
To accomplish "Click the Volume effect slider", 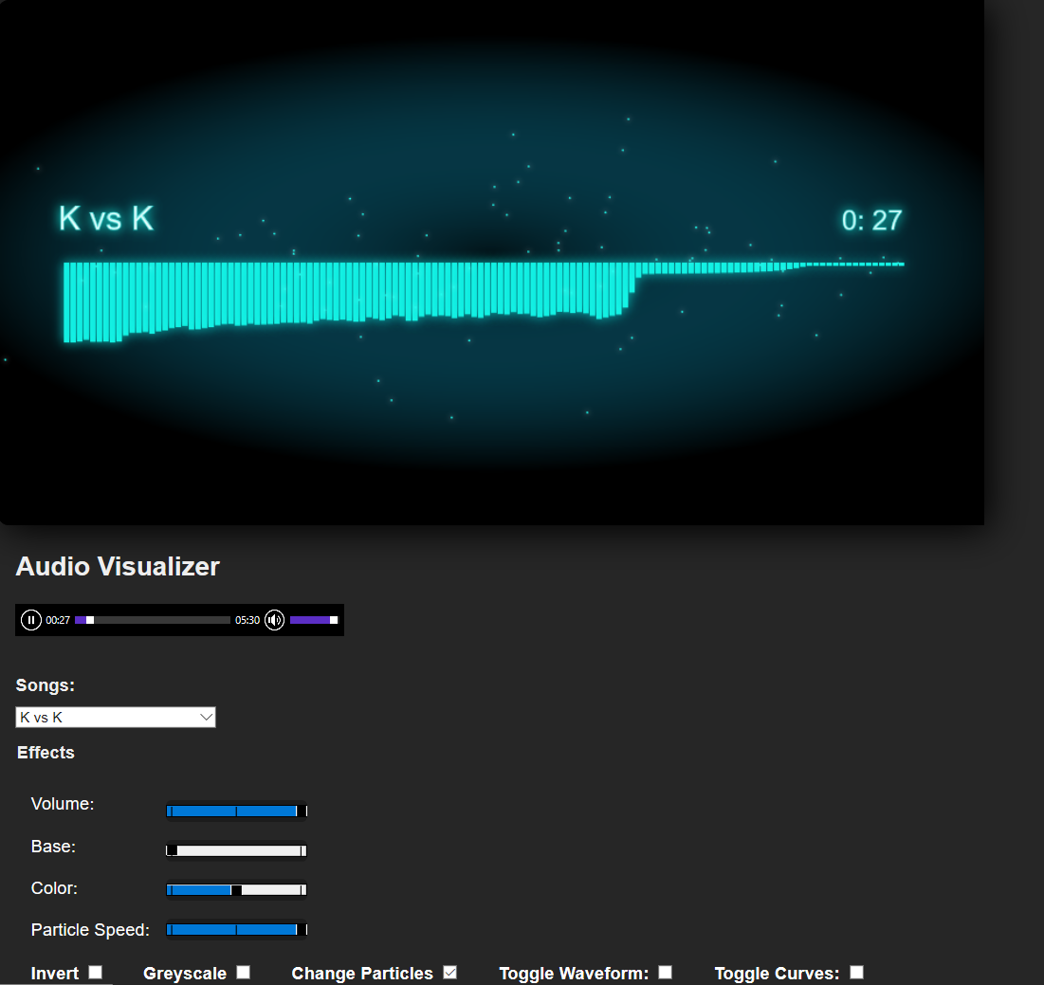I will [236, 811].
